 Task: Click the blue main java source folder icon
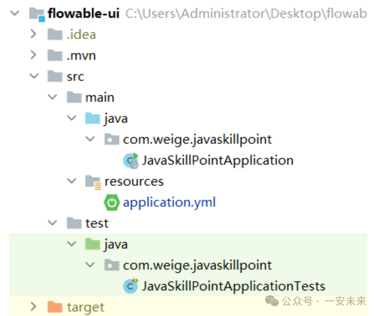point(93,119)
